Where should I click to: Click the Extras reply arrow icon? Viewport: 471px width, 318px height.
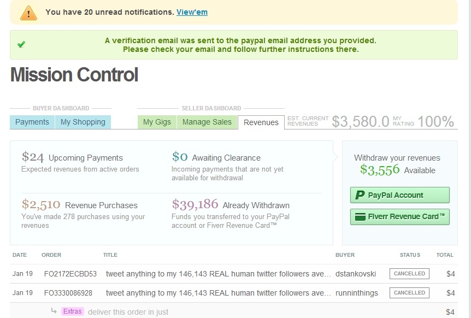click(x=54, y=310)
